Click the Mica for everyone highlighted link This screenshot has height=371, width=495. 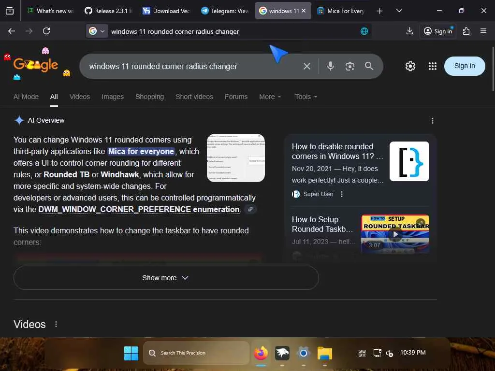[141, 151]
